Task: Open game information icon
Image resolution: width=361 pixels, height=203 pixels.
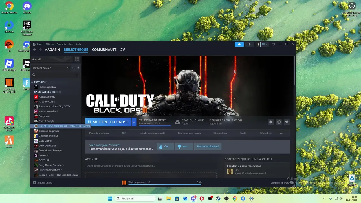Action: tap(279, 122)
